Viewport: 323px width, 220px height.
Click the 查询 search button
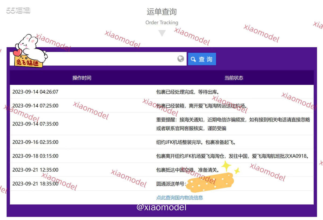click(202, 59)
